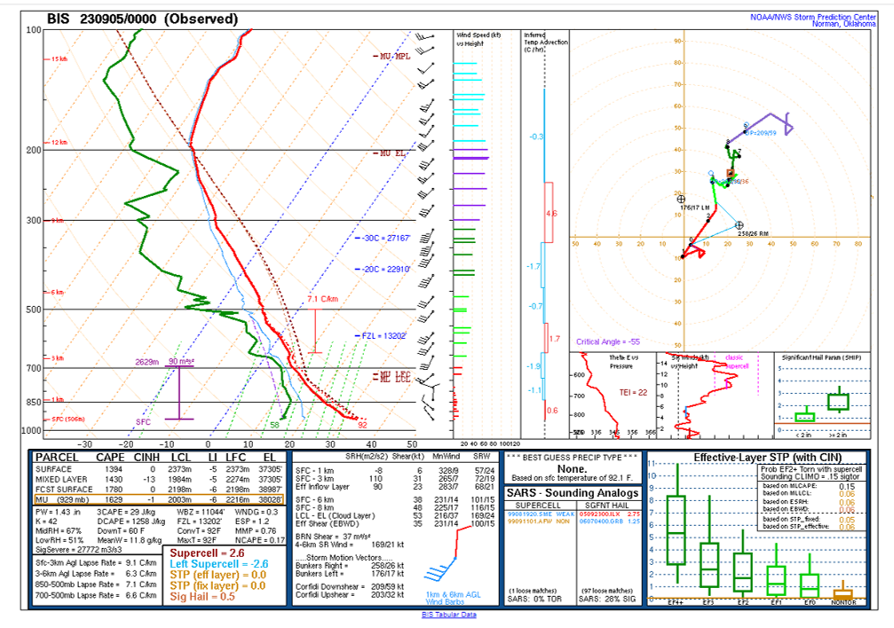
Task: Select "Prob EF2+ Torn with supercell" text
Action: pyautogui.click(x=811, y=469)
